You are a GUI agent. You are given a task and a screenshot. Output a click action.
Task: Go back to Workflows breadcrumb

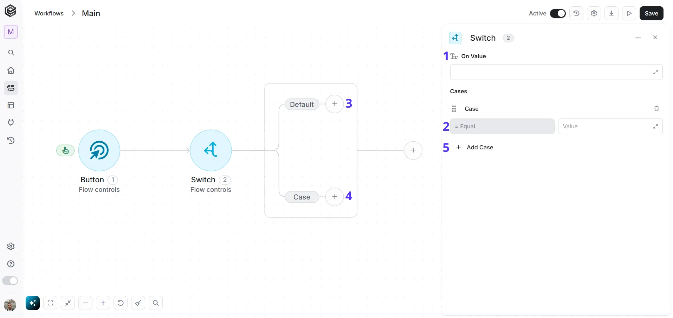pyautogui.click(x=49, y=13)
